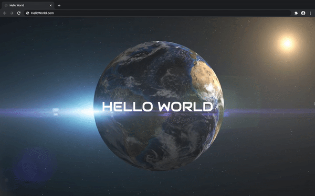Image resolution: width=315 pixels, height=196 pixels.
Task: Reload the page with refresh icon
Action: [19, 13]
